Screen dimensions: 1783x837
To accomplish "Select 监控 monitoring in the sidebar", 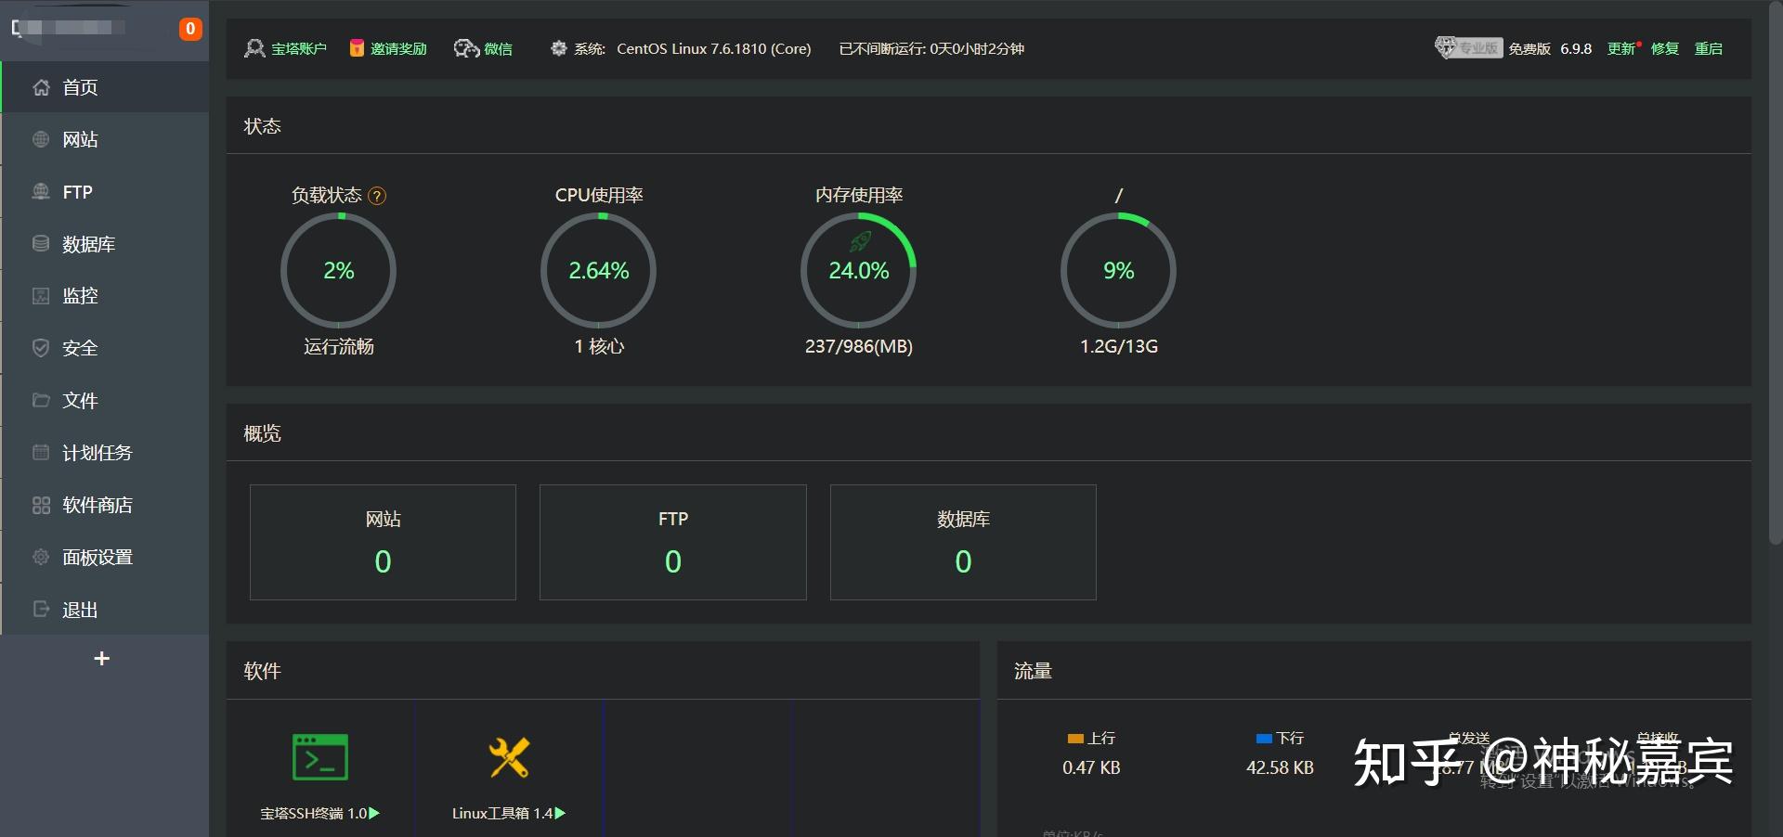I will (105, 296).
